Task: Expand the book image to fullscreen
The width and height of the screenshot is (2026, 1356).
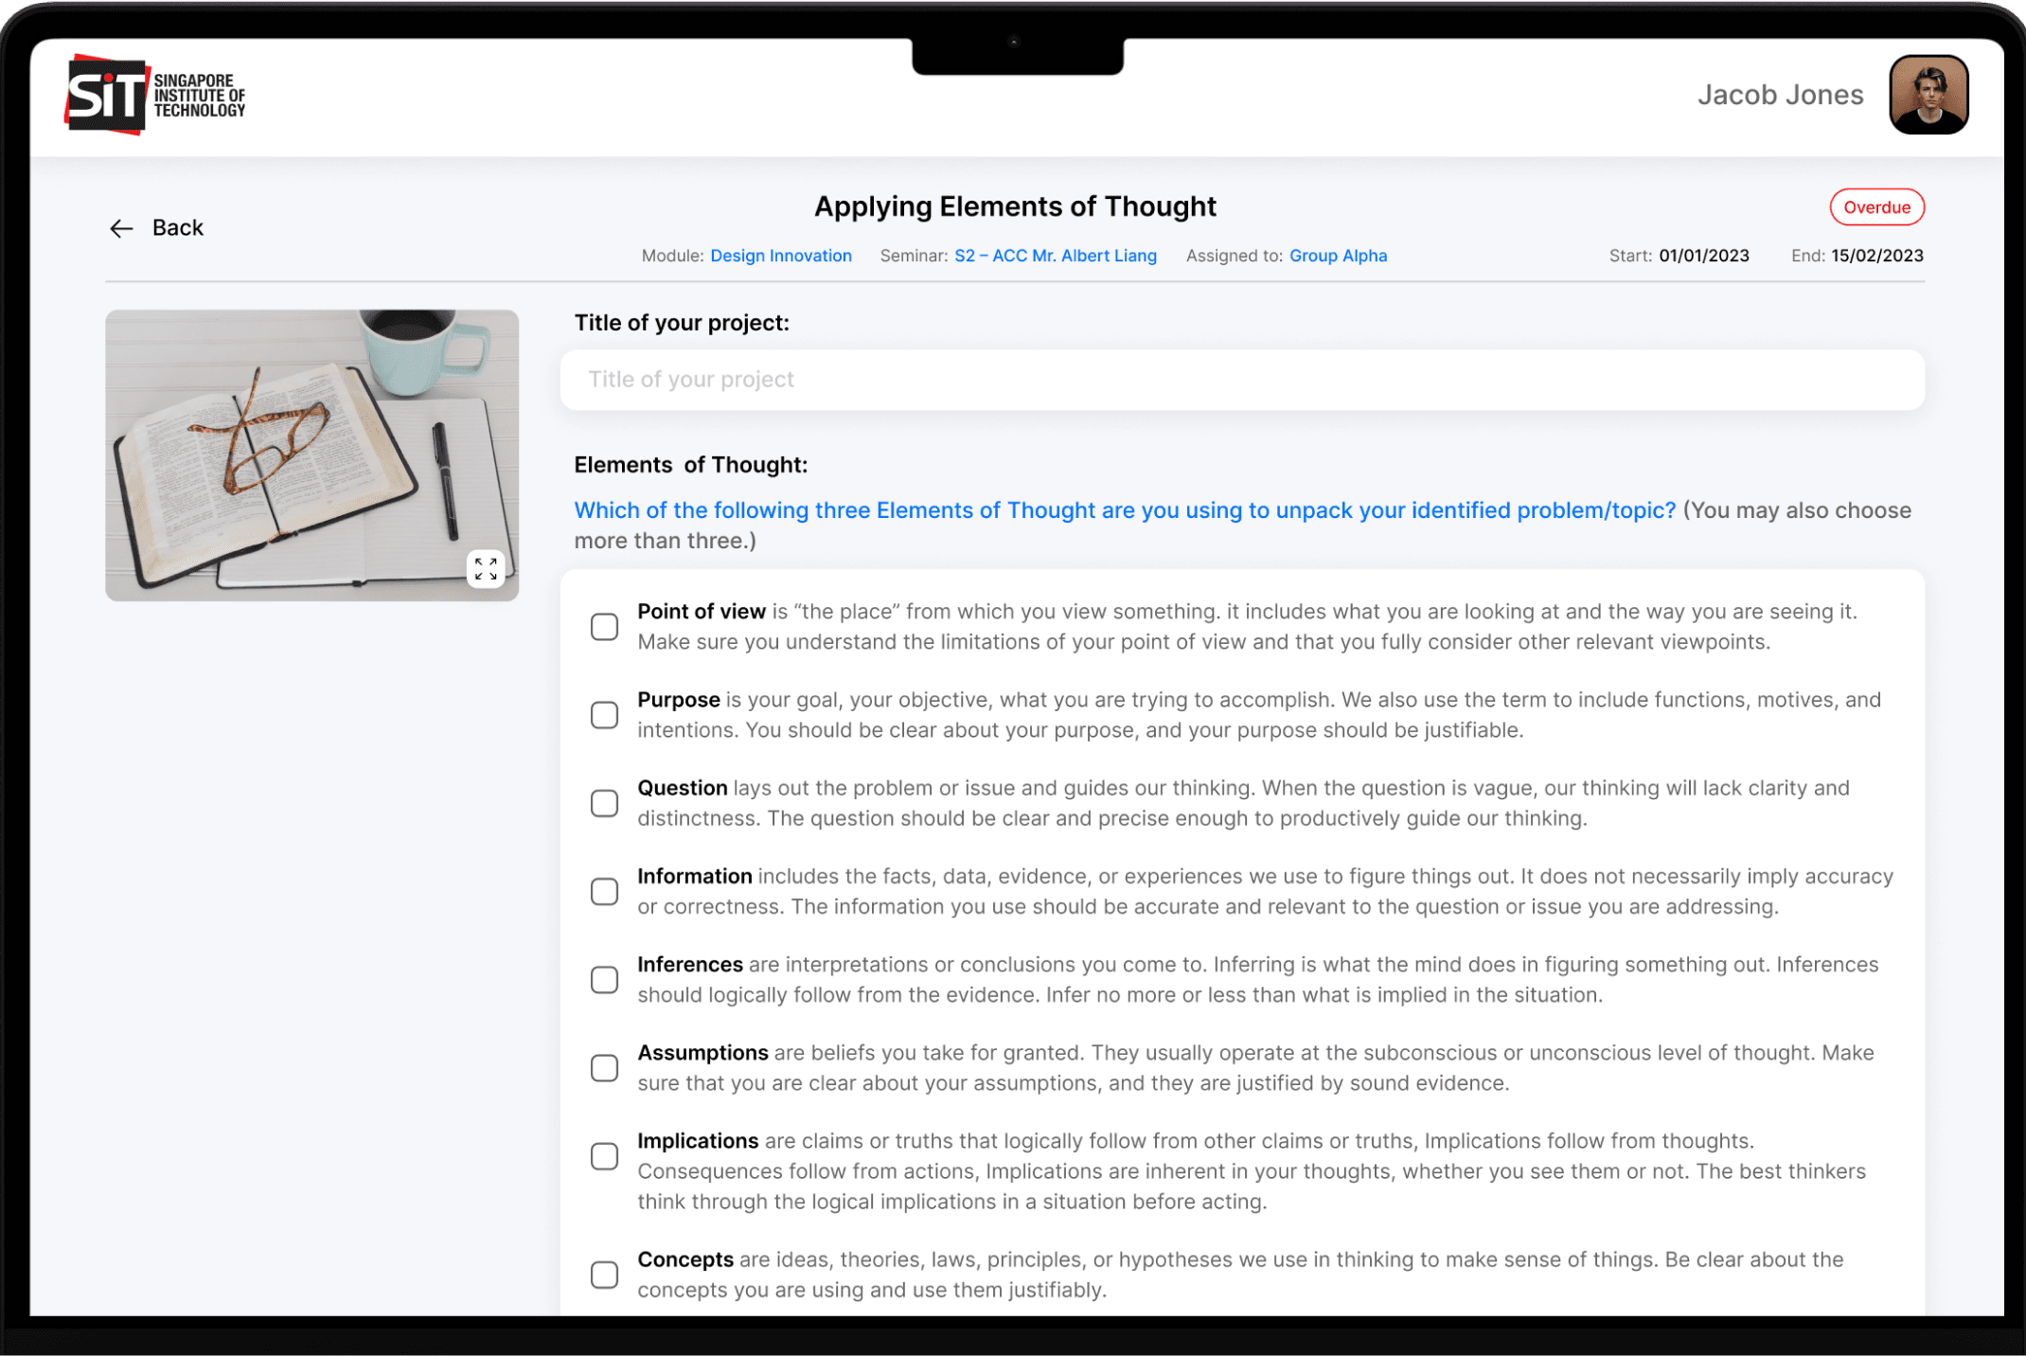Action: (x=486, y=568)
